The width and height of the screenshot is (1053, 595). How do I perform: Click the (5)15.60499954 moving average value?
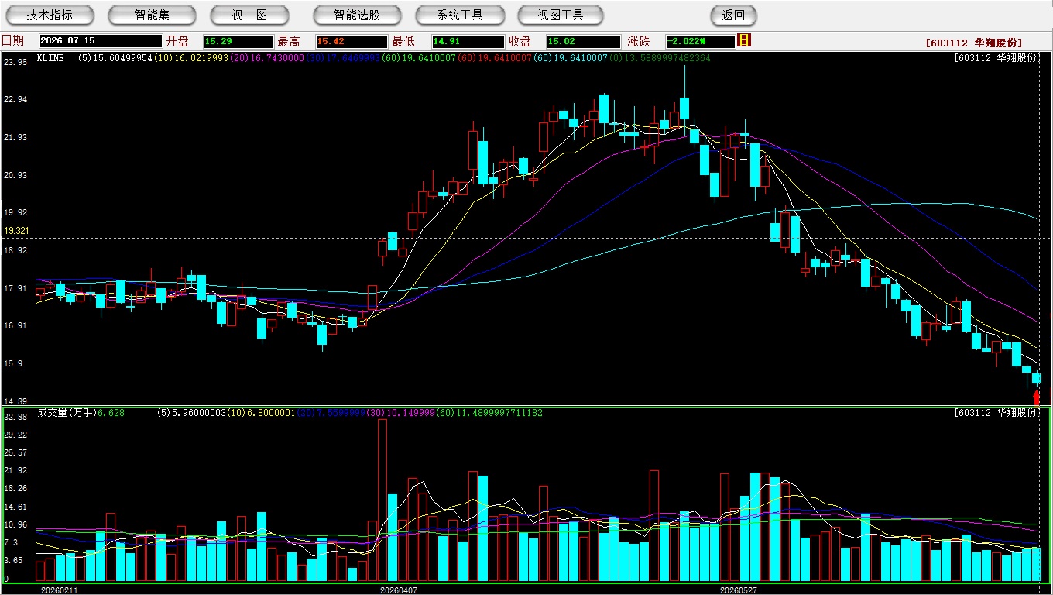[115, 58]
